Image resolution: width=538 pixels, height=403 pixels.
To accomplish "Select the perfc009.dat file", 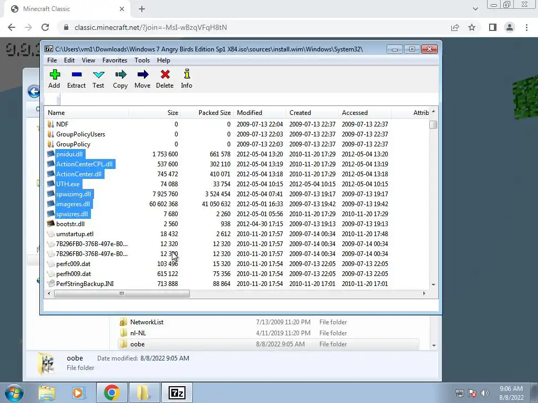I will click(x=74, y=264).
